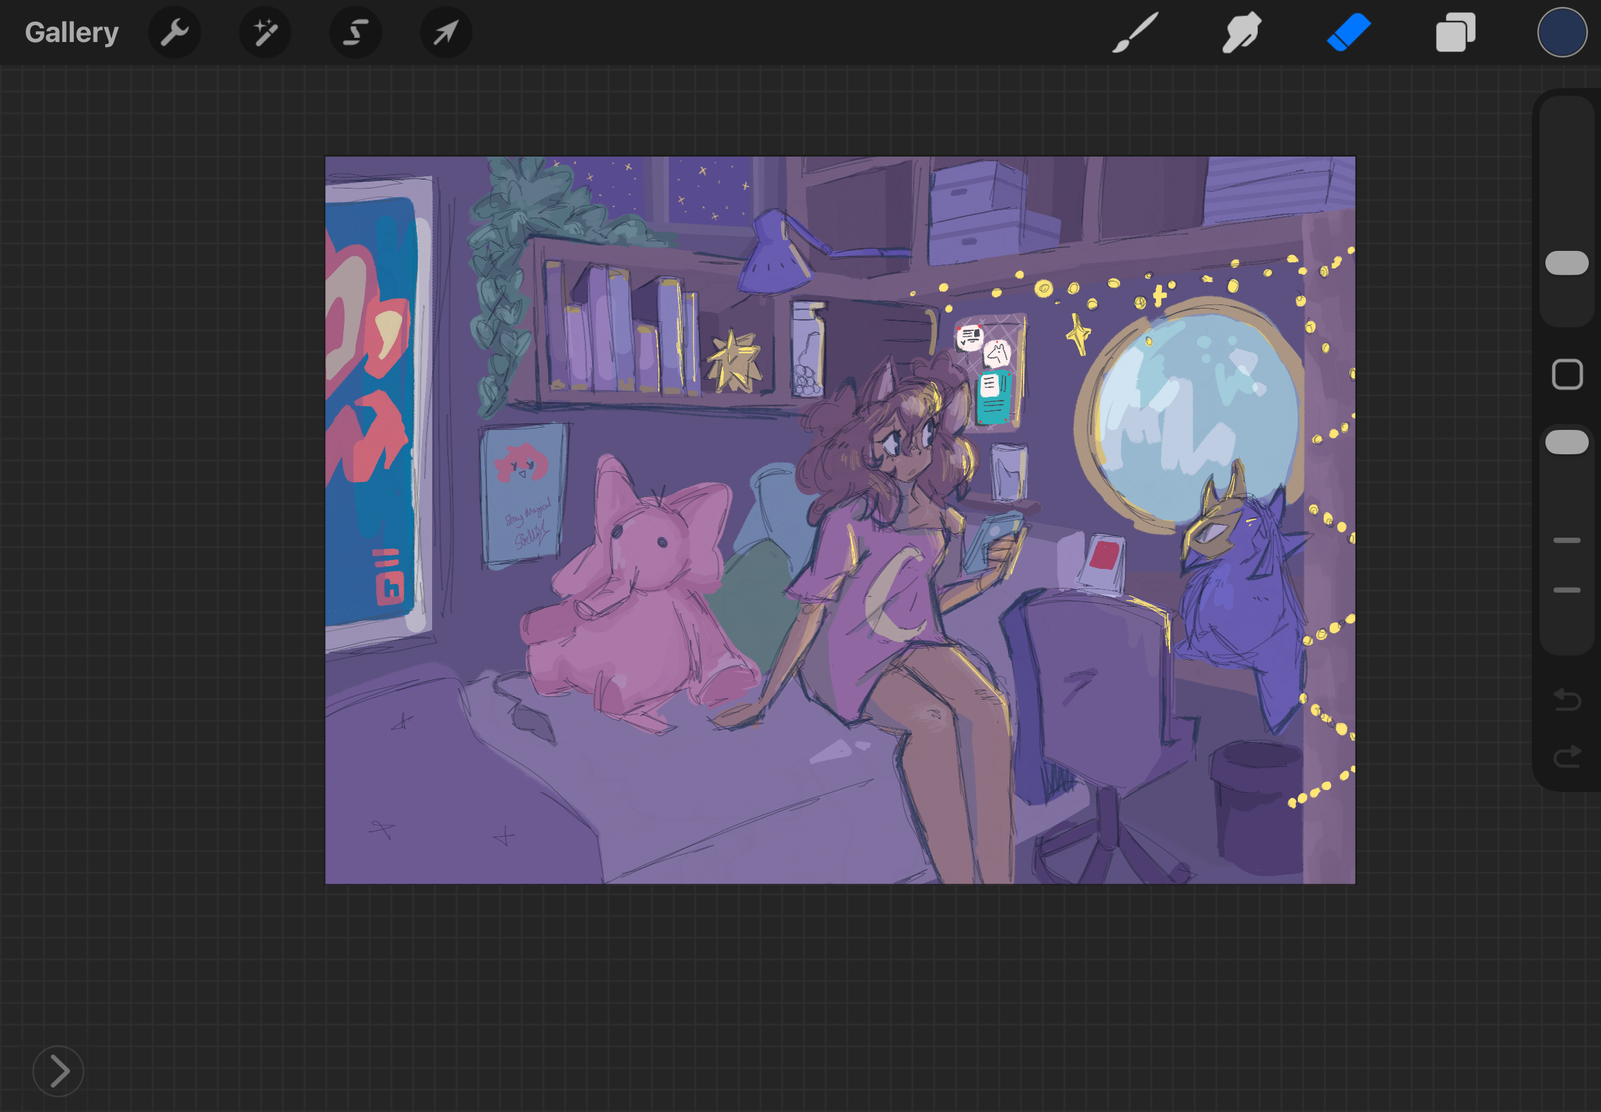This screenshot has height=1112, width=1601.
Task: Click the Undo arrow
Action: click(1567, 699)
